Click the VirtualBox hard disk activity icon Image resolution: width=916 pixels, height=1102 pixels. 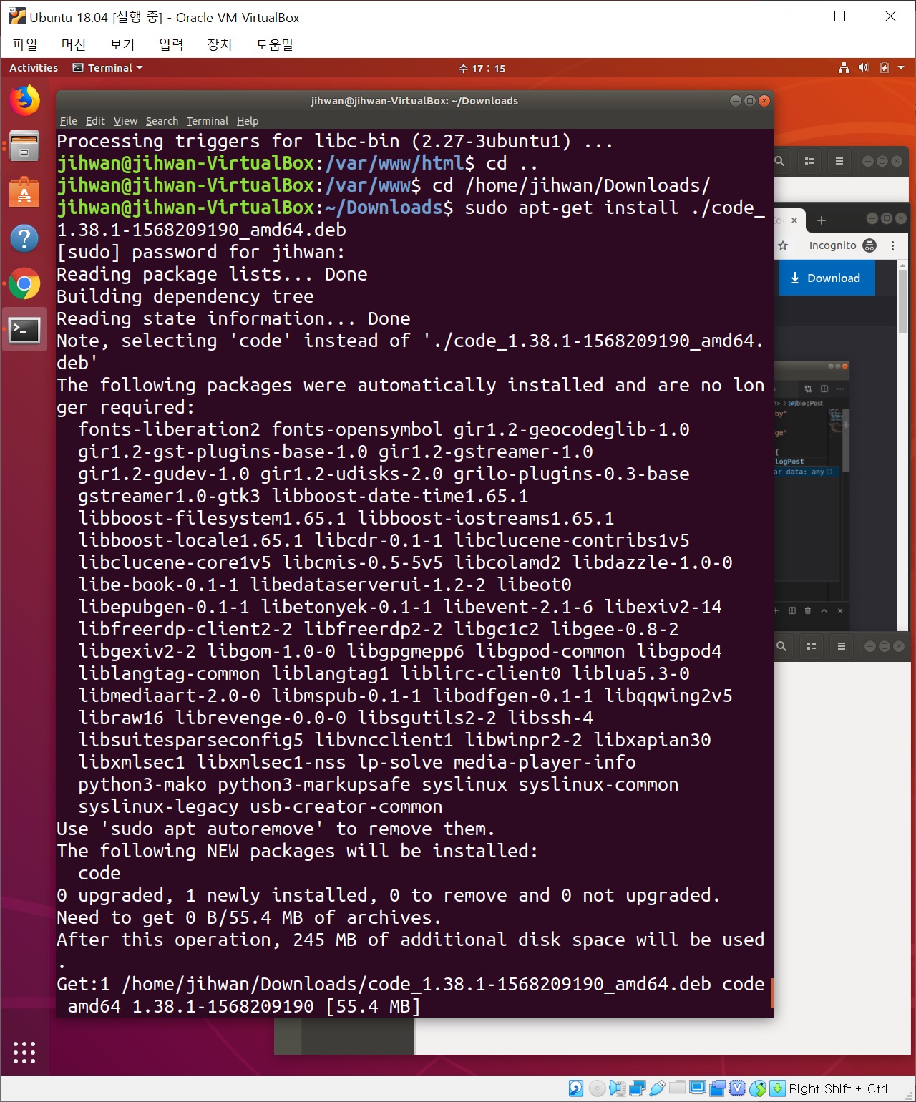576,1088
